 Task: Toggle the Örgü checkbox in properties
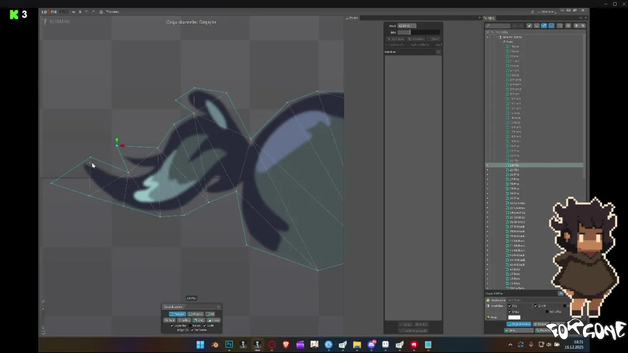(x=510, y=312)
